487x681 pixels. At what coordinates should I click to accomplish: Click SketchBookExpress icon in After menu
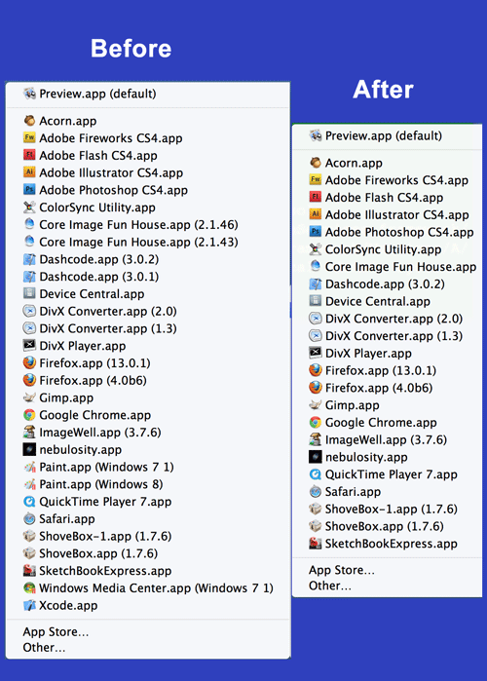316,544
